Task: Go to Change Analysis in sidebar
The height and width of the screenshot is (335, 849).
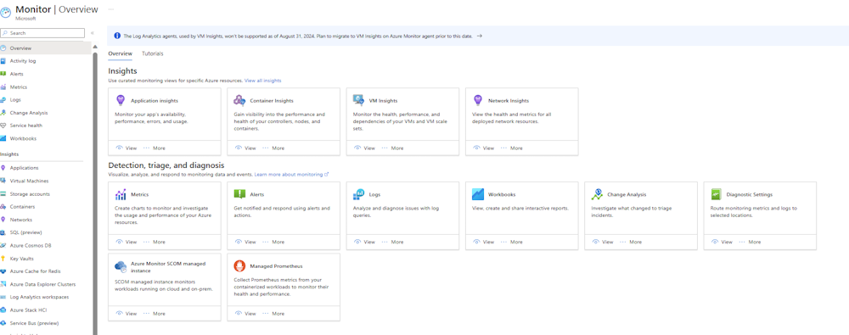Action: click(29, 113)
